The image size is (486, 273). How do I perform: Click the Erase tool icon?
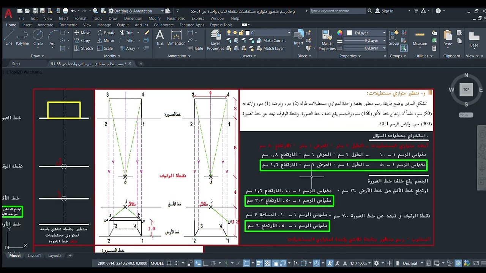(x=147, y=33)
